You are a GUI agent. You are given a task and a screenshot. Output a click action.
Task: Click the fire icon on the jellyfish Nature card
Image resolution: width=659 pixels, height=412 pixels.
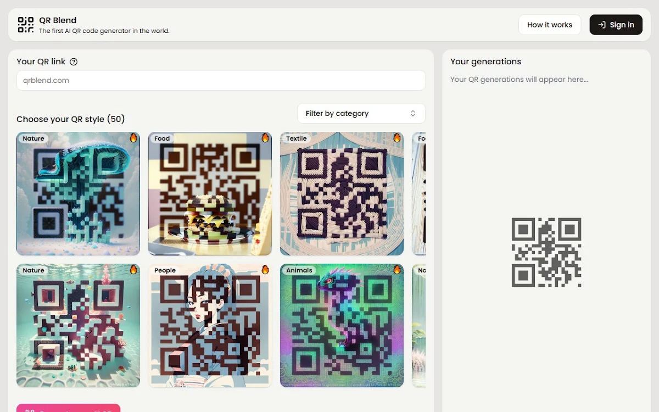[133, 138]
